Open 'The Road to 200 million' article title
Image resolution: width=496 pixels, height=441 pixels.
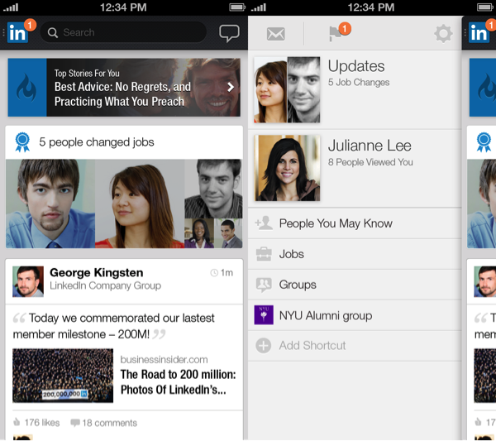coord(178,382)
